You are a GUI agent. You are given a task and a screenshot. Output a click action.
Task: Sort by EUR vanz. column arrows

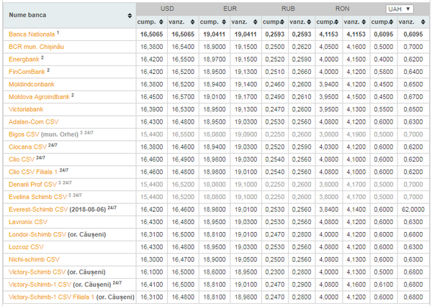point(256,22)
